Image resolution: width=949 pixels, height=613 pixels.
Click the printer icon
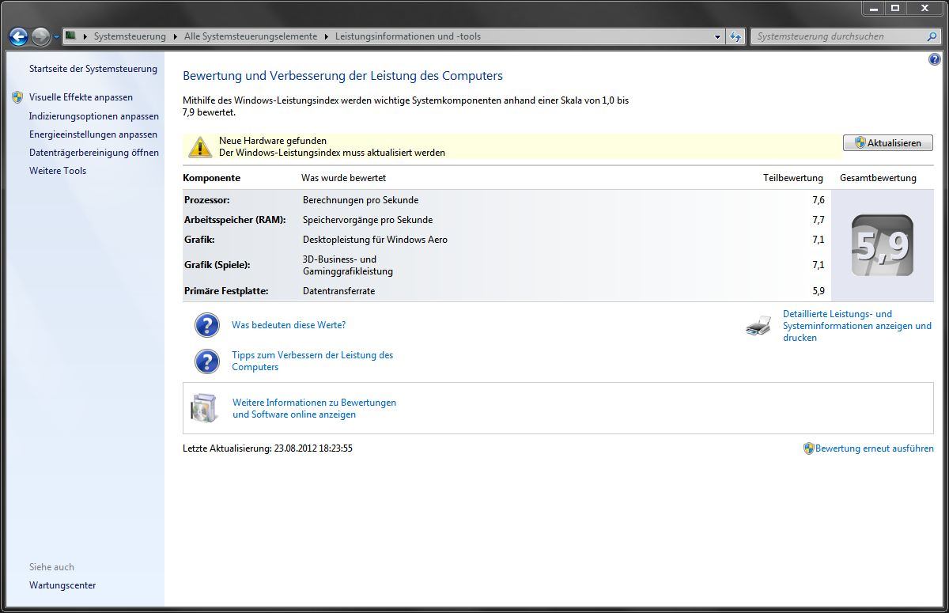[758, 325]
